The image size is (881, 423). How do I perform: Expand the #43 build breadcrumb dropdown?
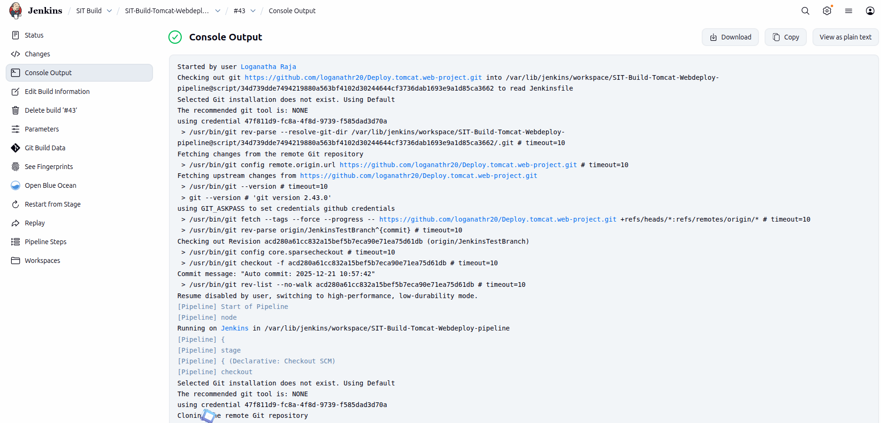click(253, 11)
